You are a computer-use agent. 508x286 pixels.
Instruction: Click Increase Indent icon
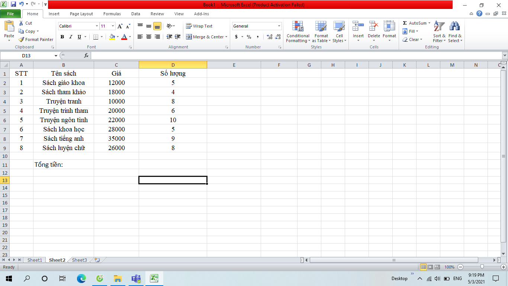click(x=178, y=37)
